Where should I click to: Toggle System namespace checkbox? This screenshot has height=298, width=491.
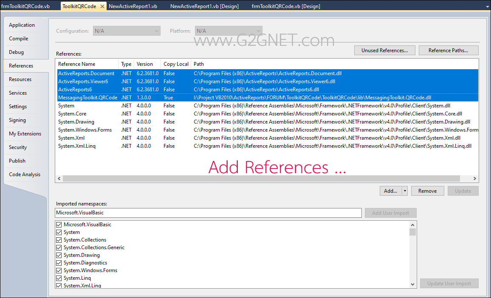59,232
